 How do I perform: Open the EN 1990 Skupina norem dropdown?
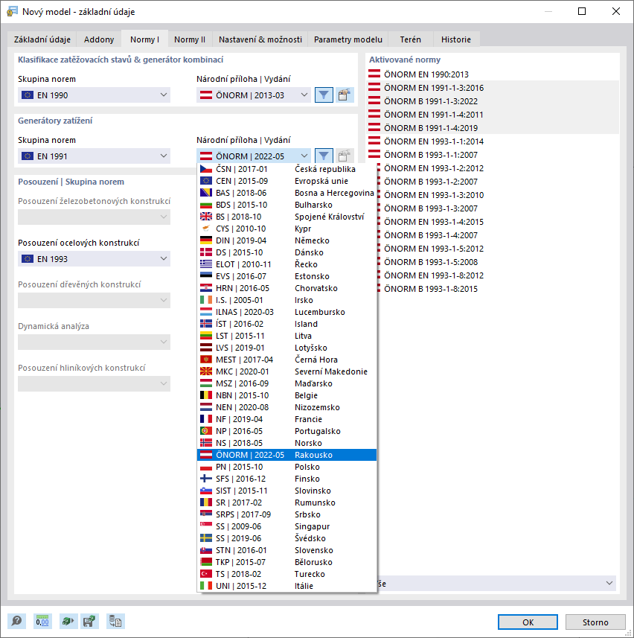tap(94, 95)
